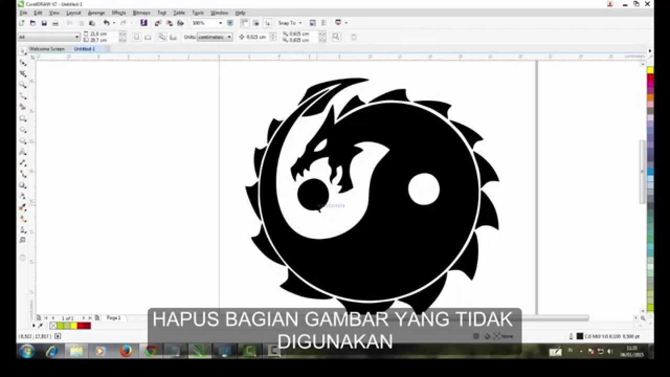Click the vertical scrollbar of the canvas
Screen dimensions: 670x377
pyautogui.click(x=644, y=173)
